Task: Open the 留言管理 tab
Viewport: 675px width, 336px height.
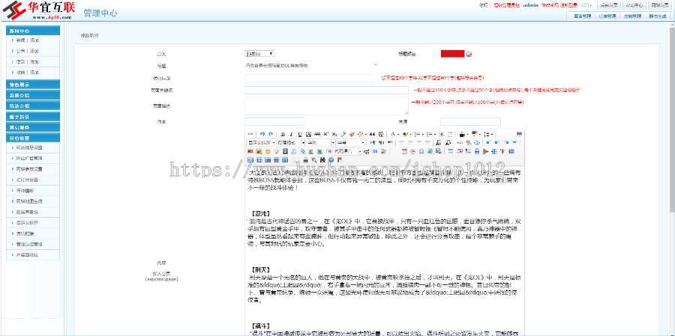Action: pos(581,16)
